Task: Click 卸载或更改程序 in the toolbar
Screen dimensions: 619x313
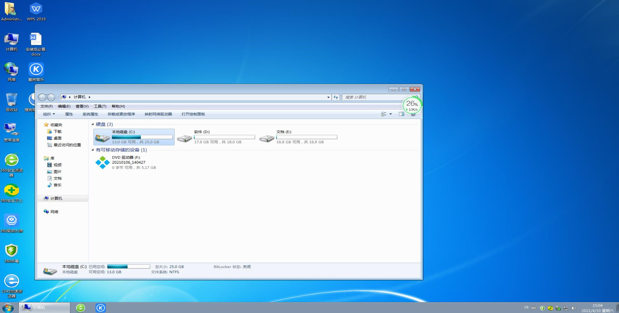Action: point(121,114)
